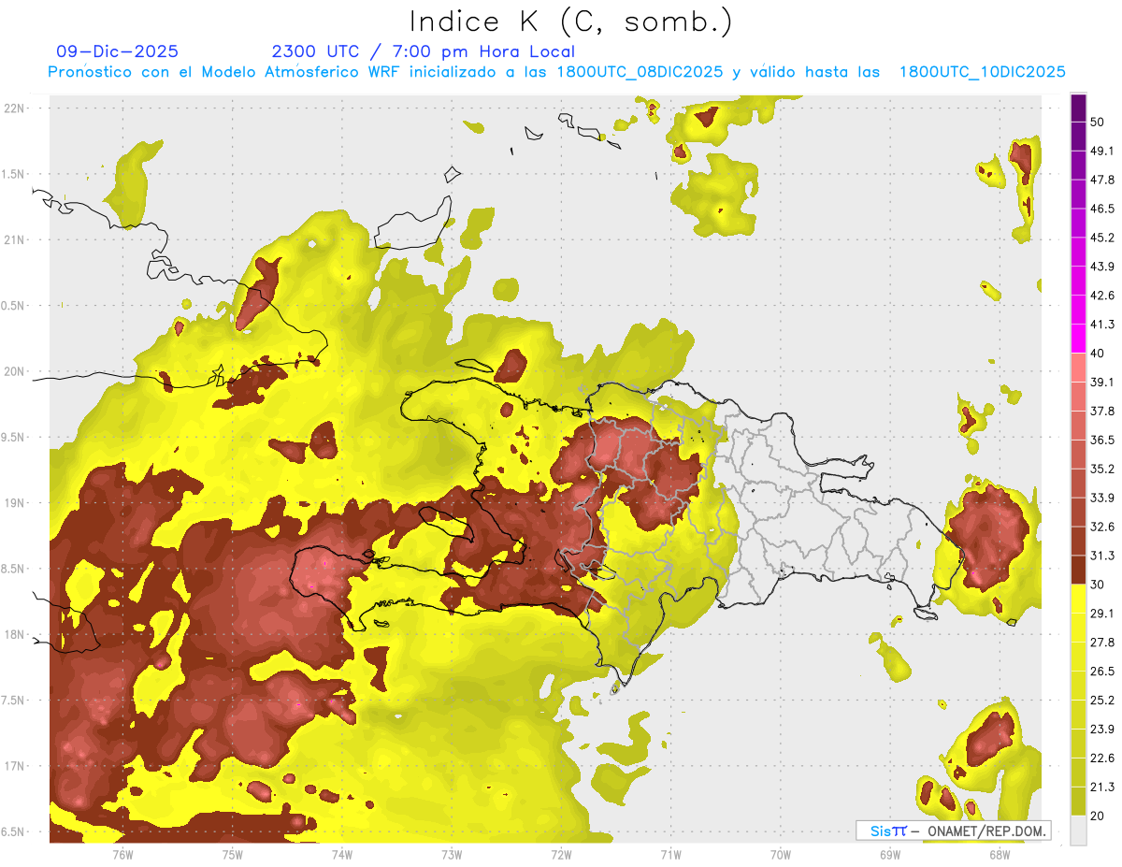Click the colorbar label '37.8'
The image size is (1122, 867).
pos(1102,411)
